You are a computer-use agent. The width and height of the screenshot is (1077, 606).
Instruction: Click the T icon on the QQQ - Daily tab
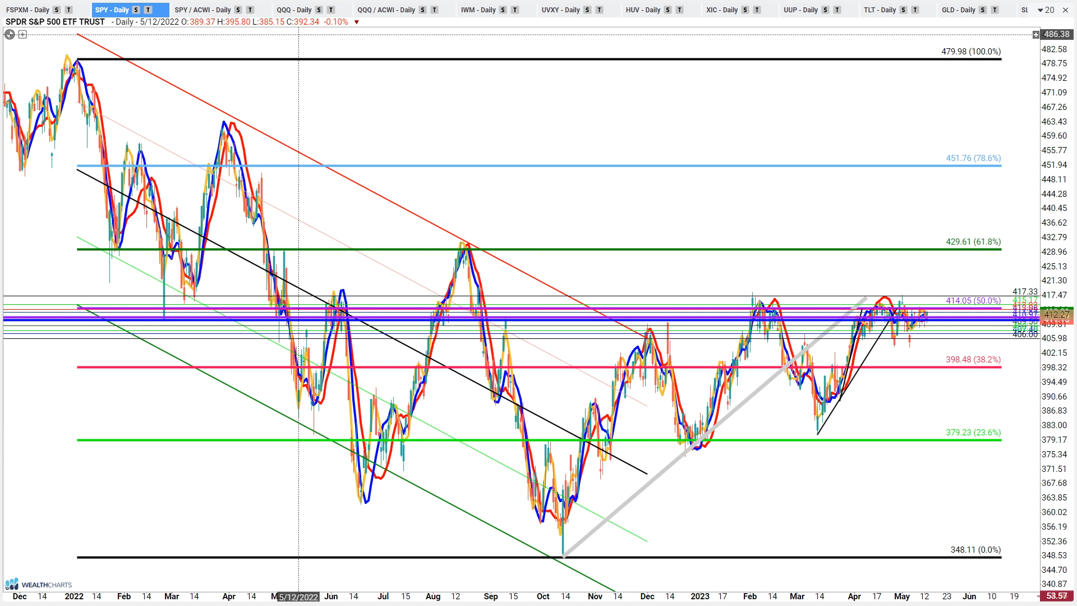click(331, 10)
